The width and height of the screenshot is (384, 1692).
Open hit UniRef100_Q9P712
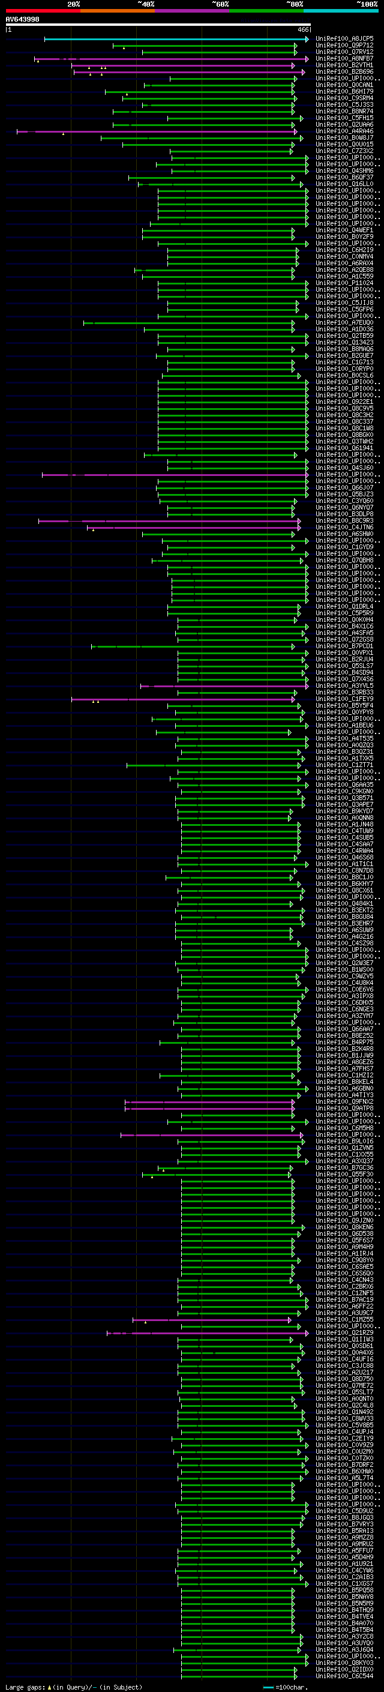pos(344,46)
